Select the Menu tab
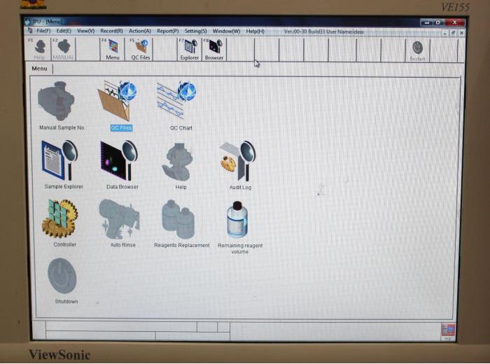This screenshot has width=490, height=364. tap(39, 69)
